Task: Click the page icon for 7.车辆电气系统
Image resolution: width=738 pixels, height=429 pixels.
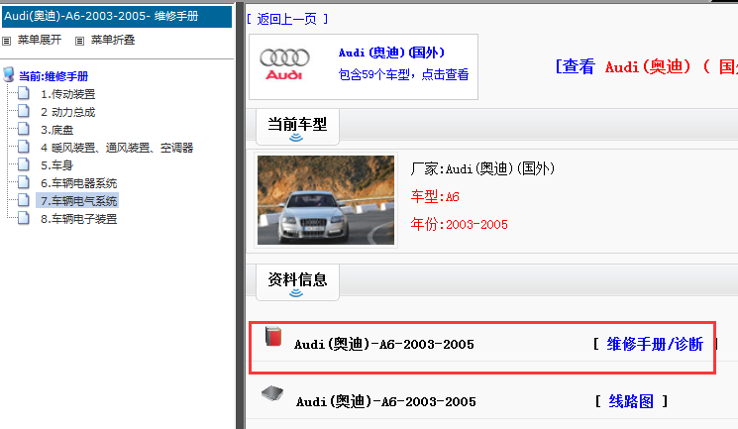Action: [24, 200]
